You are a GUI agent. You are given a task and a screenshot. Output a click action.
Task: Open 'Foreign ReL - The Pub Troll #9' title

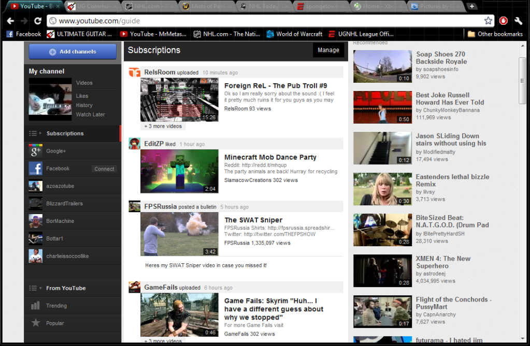[x=276, y=86]
